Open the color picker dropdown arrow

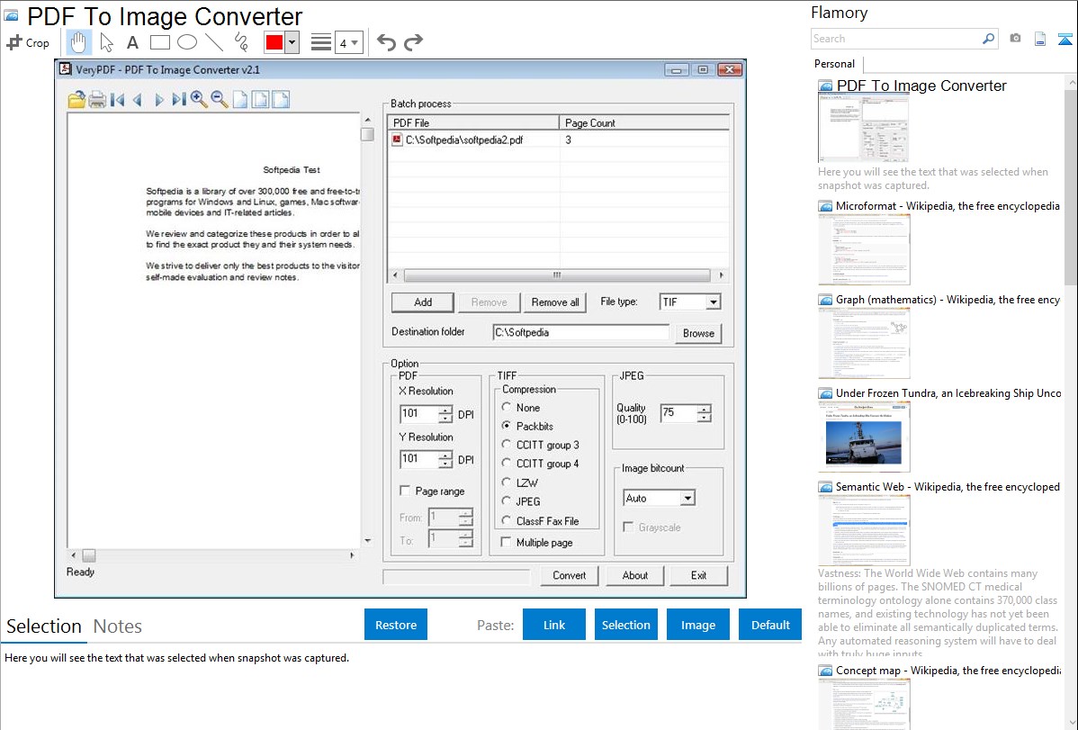(x=292, y=42)
